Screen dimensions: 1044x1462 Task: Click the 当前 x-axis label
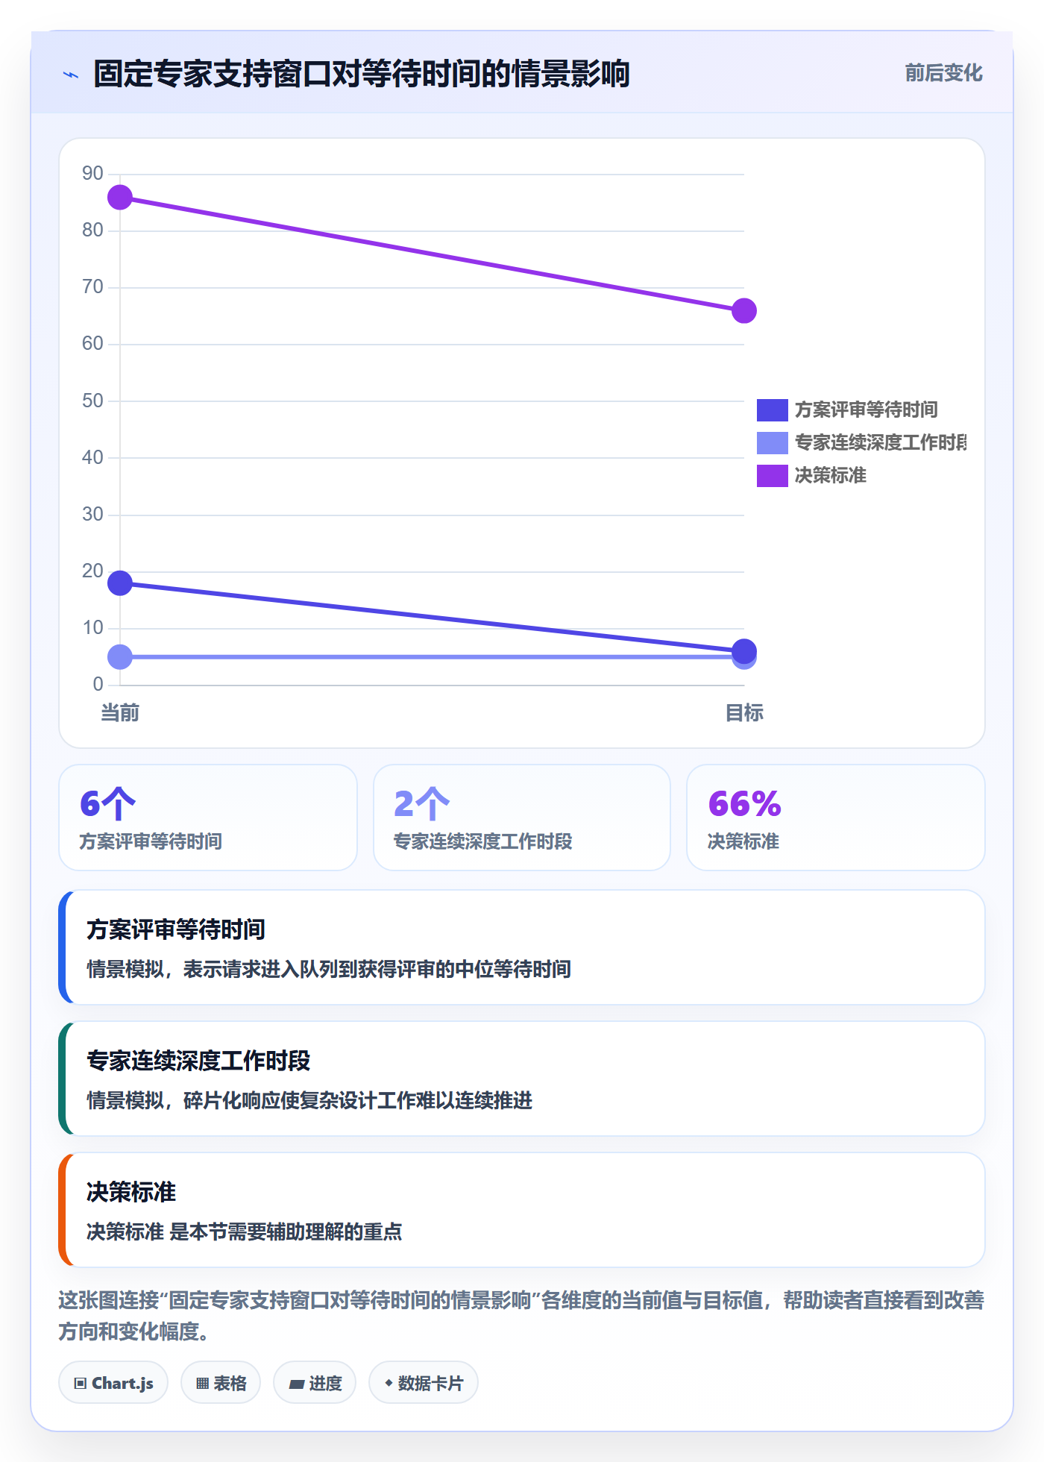tap(120, 713)
